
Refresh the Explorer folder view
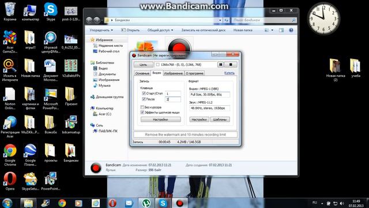[226, 20]
